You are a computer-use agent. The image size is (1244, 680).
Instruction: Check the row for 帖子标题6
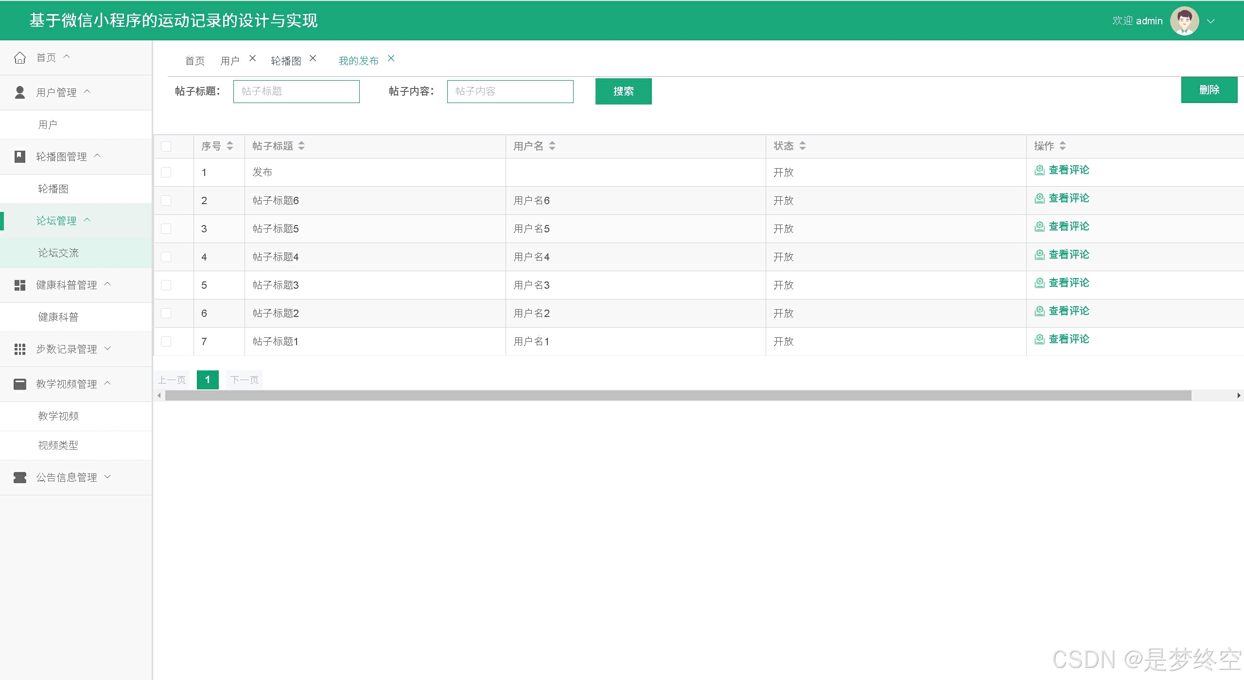coord(166,200)
